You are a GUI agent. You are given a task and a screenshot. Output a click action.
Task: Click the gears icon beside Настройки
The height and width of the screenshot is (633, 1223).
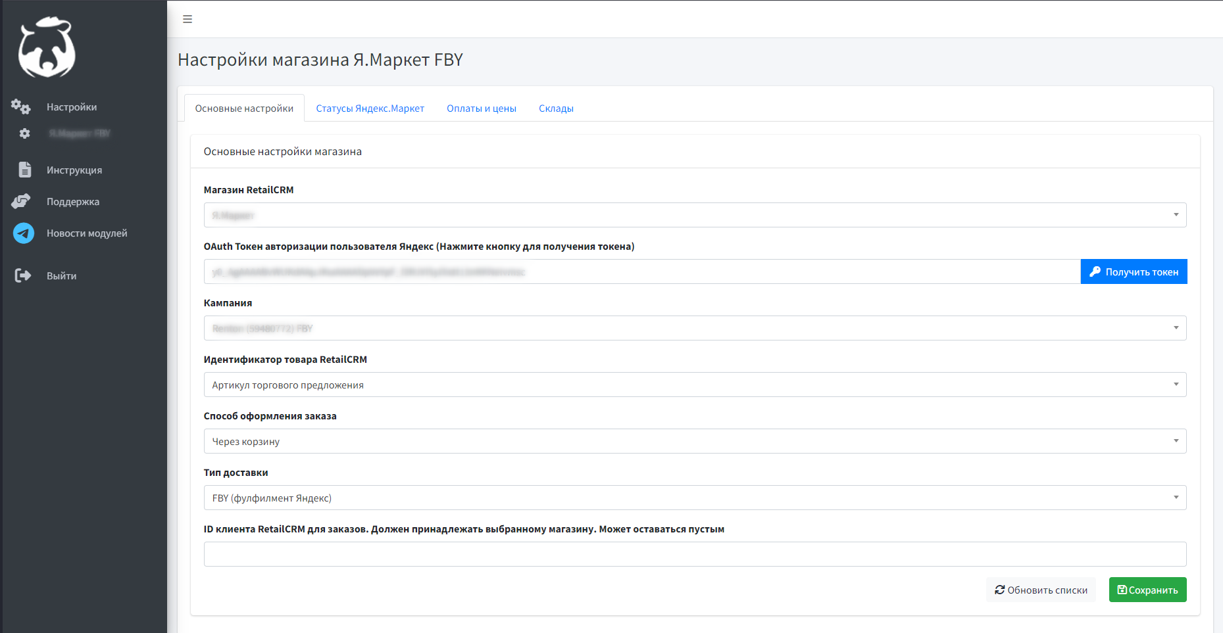point(21,106)
